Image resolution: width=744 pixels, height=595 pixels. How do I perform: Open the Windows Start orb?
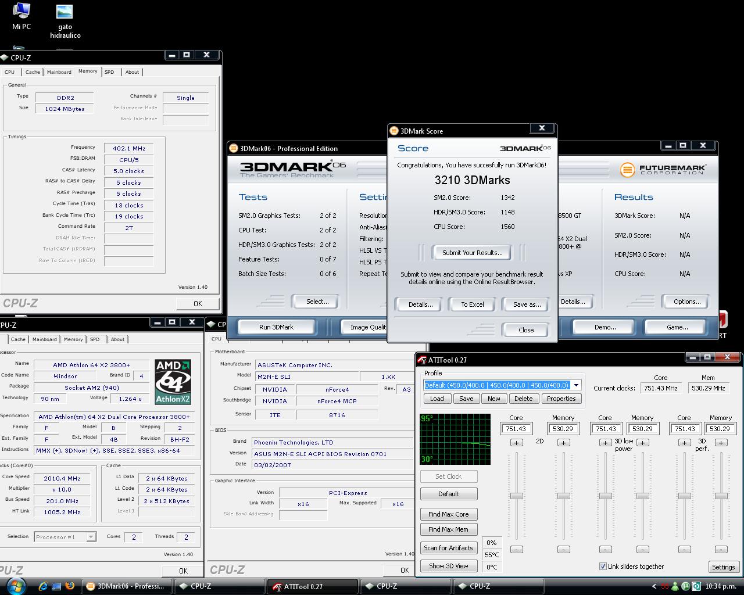[x=16, y=586]
